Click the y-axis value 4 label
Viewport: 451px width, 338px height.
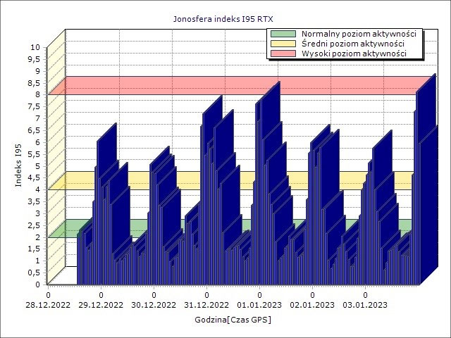[x=40, y=189]
